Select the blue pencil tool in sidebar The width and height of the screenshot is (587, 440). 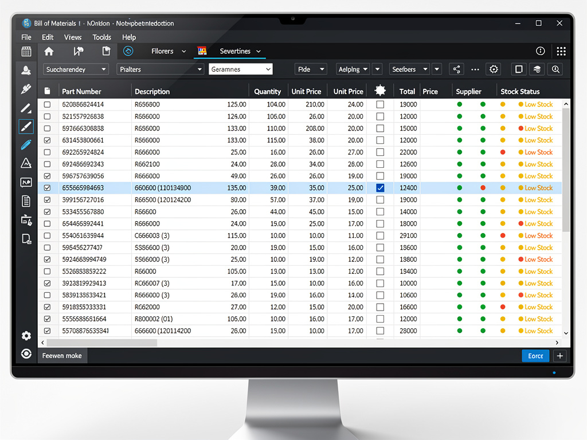[26, 145]
